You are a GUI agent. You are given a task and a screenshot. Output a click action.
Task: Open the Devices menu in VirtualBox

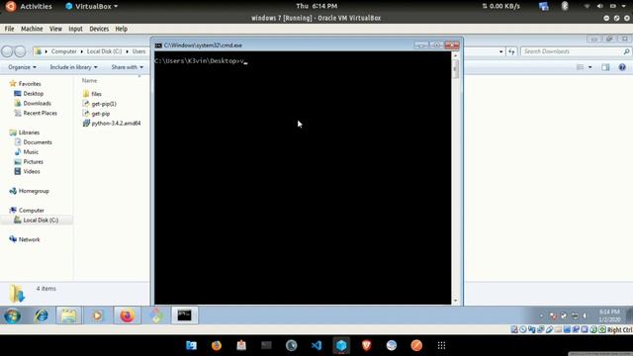pyautogui.click(x=99, y=29)
